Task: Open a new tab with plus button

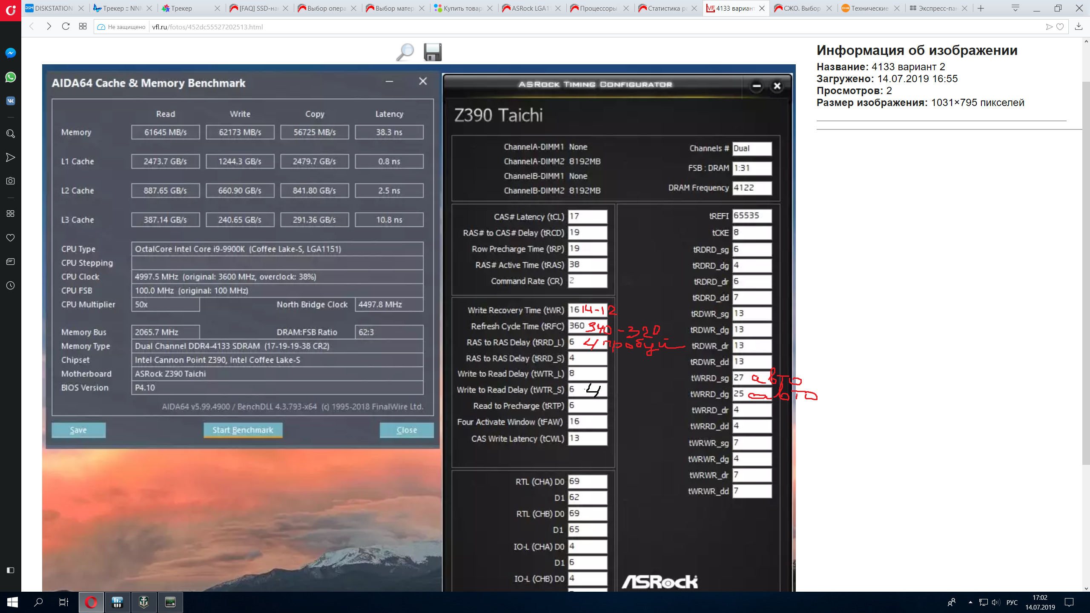Action: [981, 8]
